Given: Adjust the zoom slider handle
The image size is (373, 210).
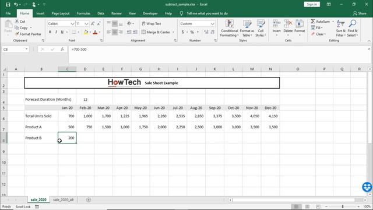Looking at the screenshot, I should pos(343,206).
